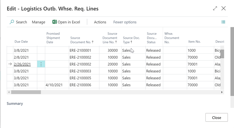Expand the dialog to full screen

(215, 9)
